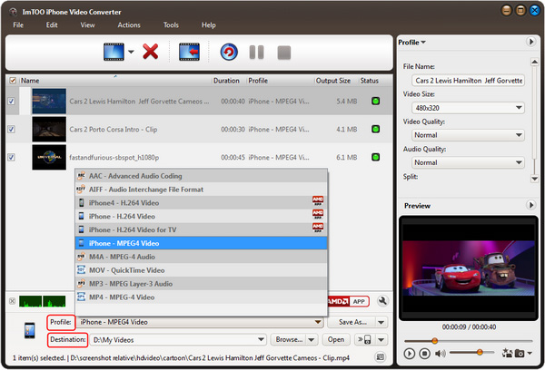Start conversion with the blue circular arrow

(x=229, y=52)
